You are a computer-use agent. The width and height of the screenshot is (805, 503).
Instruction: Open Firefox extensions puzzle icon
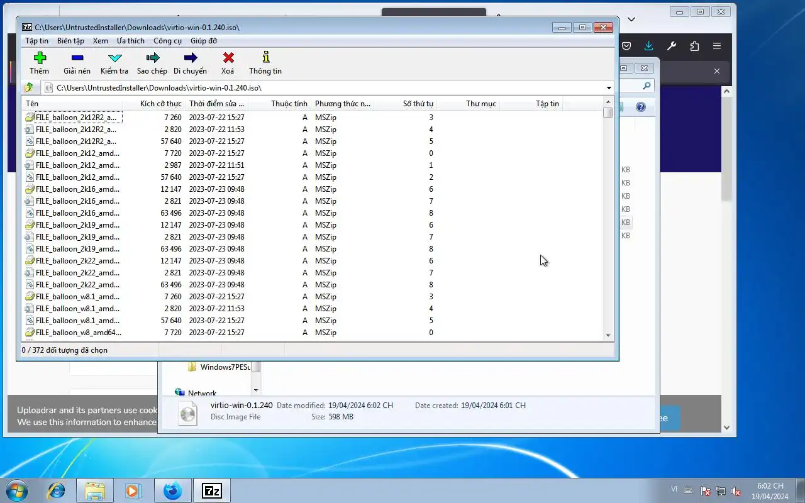click(694, 46)
